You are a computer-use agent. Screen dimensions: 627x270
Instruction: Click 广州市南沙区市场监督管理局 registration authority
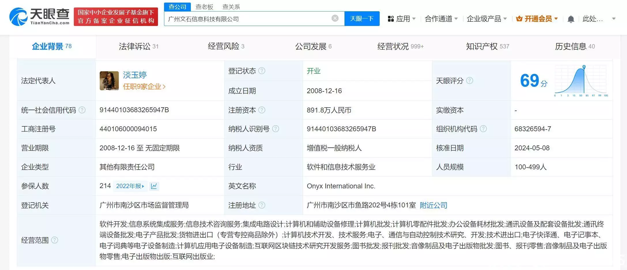pos(144,205)
